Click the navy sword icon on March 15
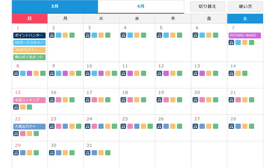This screenshot has height=167, width=271. [x=16, y=107]
